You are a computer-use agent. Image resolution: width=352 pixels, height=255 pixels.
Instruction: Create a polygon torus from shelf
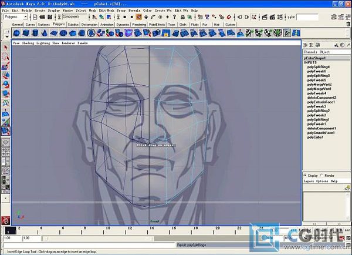coord(63,33)
